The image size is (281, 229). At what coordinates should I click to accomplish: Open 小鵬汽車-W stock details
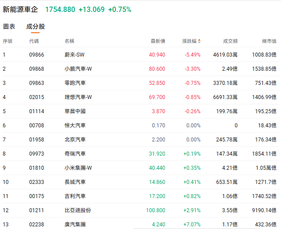78,69
